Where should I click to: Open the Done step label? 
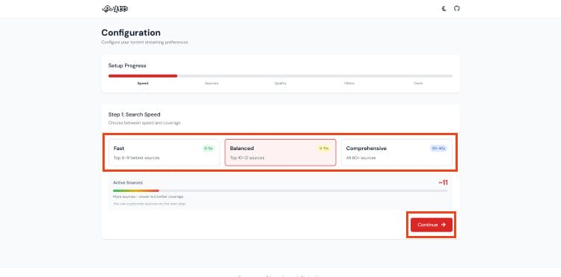418,83
